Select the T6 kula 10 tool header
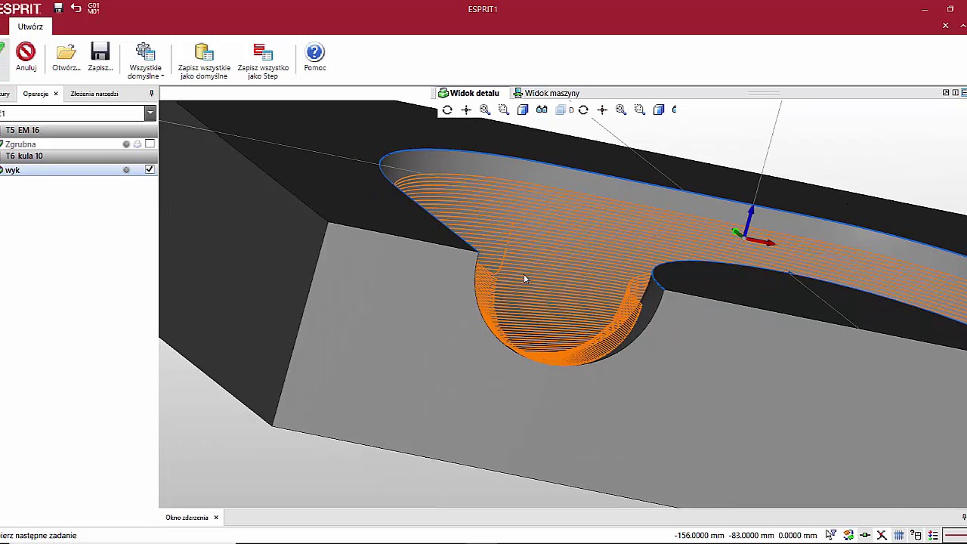967x544 pixels. click(79, 156)
